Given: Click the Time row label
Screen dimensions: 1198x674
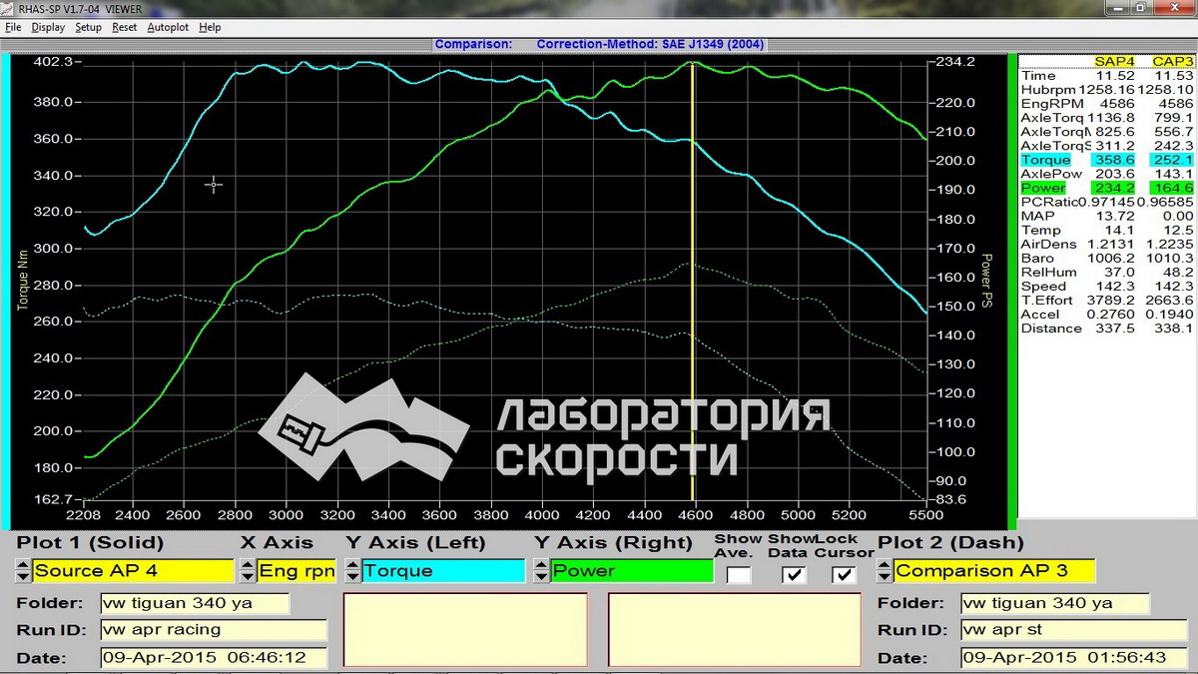Looking at the screenshot, I should (x=1038, y=76).
